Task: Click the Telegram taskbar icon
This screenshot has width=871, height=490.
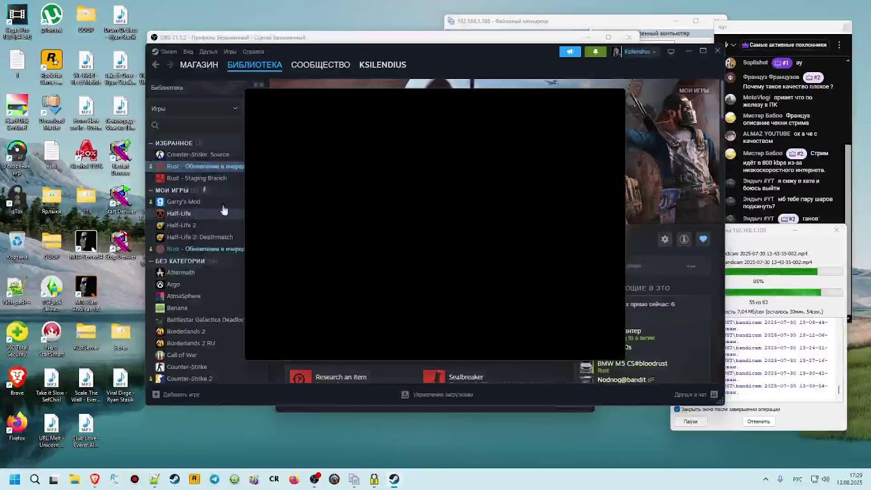Action: tap(214, 479)
